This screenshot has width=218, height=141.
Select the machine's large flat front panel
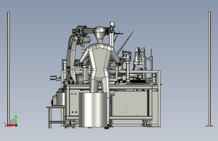click(130, 103)
